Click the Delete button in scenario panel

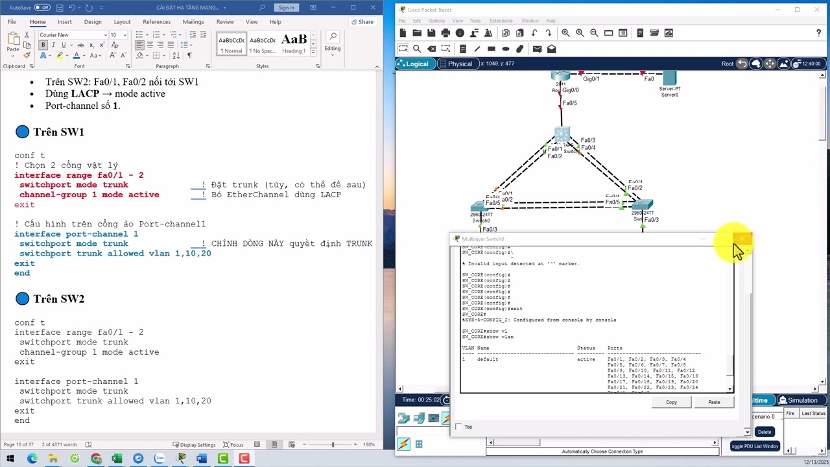point(765,431)
